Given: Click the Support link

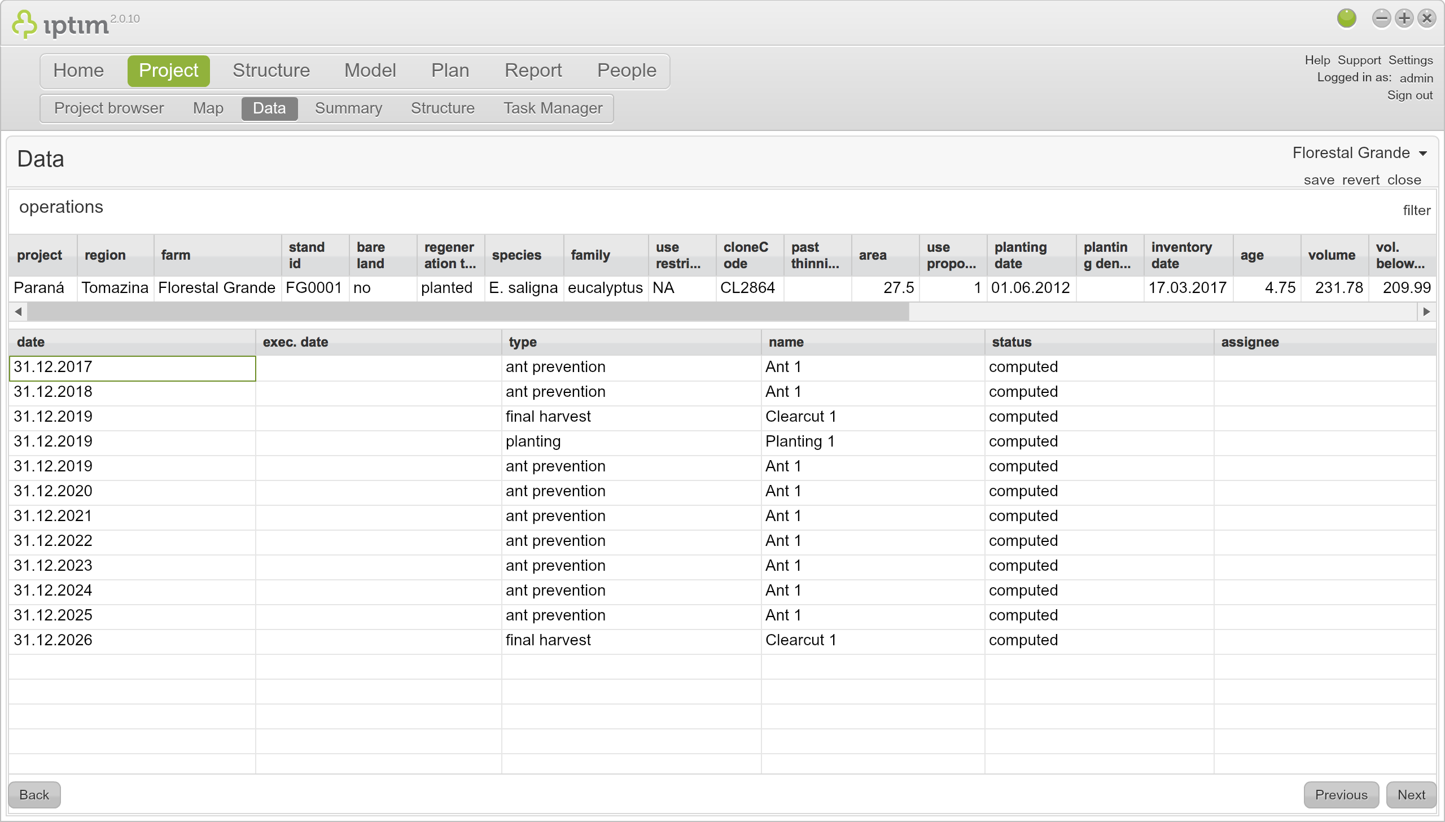Looking at the screenshot, I should tap(1359, 60).
